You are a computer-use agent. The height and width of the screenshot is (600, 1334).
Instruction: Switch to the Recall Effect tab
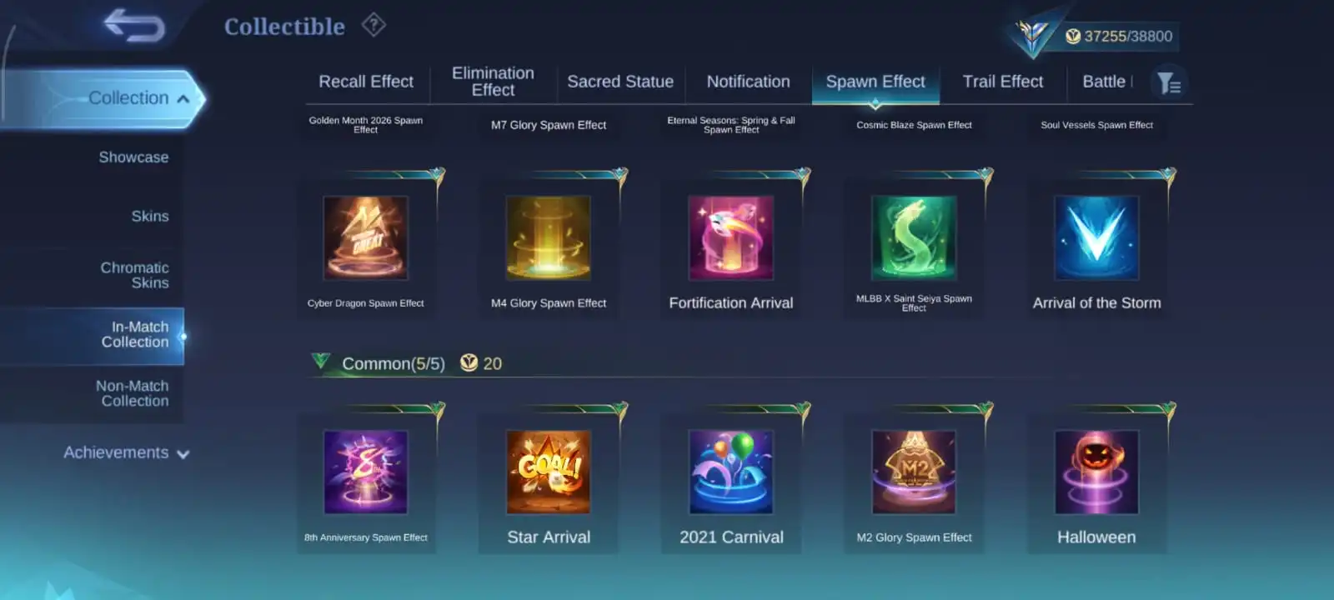366,82
